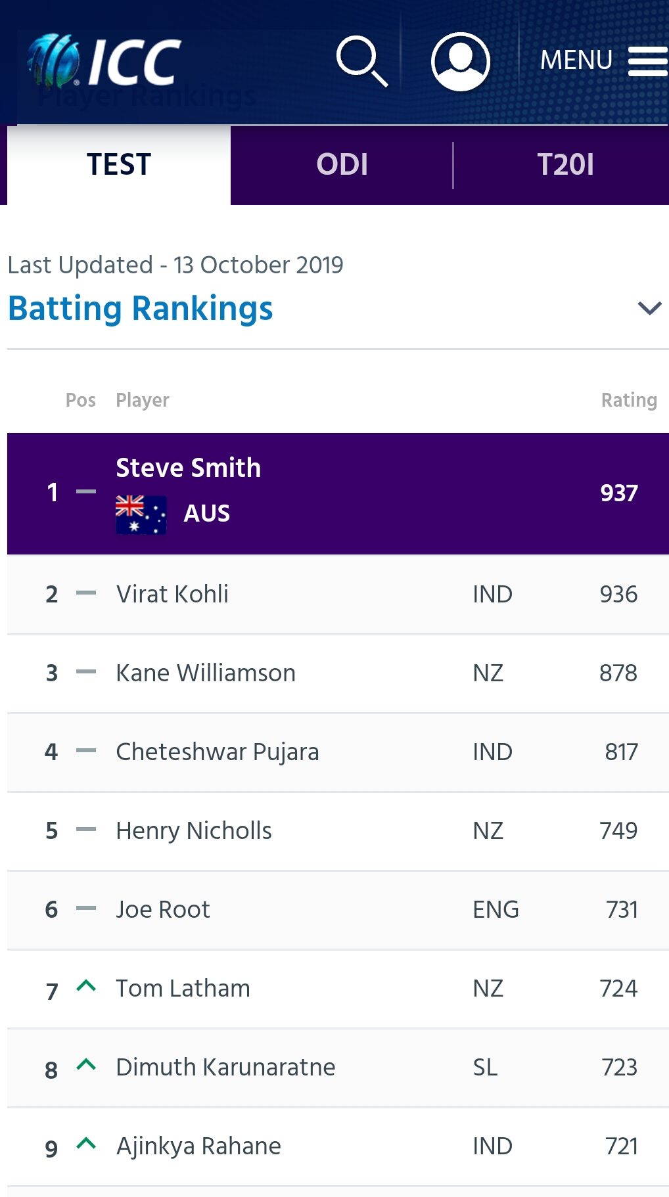Expand the Batting Rankings dropdown chevron
Viewport: 669px width, 1197px height.
[x=649, y=308]
